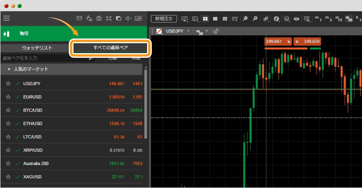The width and height of the screenshot is (362, 188).
Task: Star ETH/USD as a favorite
Action: 8,123
